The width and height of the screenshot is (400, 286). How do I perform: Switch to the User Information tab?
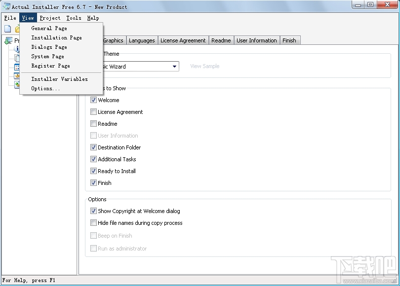tap(256, 40)
